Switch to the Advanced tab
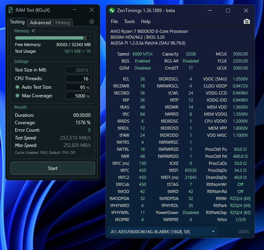 40,23
